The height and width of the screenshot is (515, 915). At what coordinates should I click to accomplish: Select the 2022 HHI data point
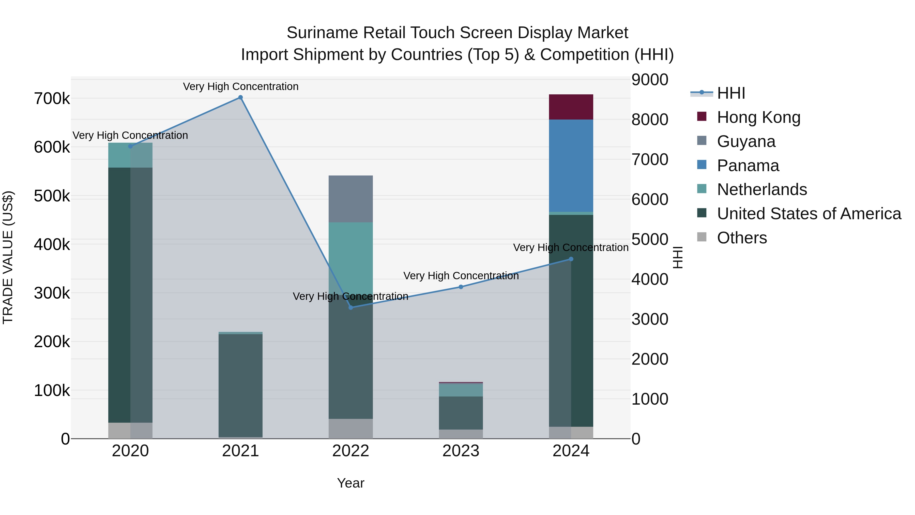tap(350, 307)
